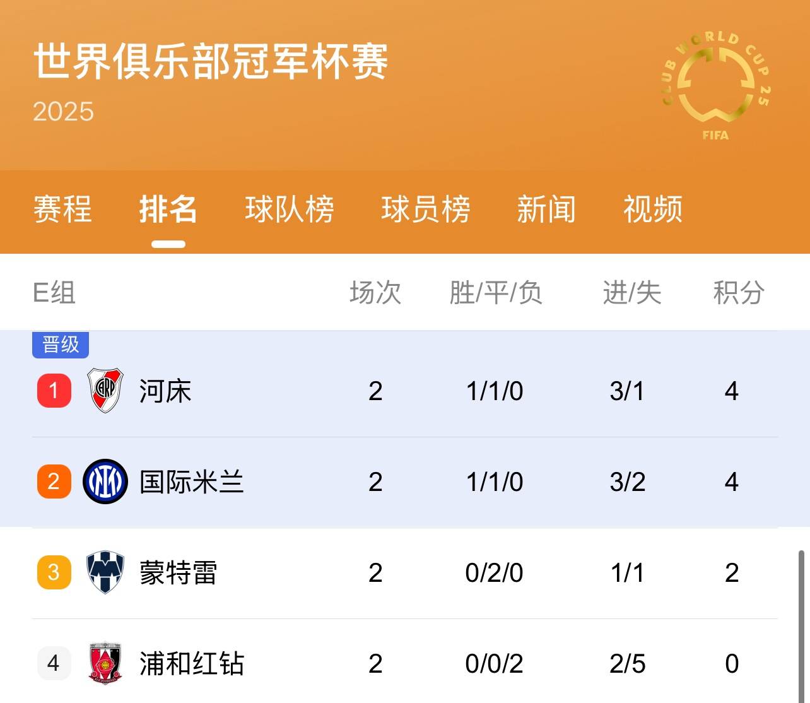Open the 新闻 tab
The height and width of the screenshot is (703, 810).
546,211
